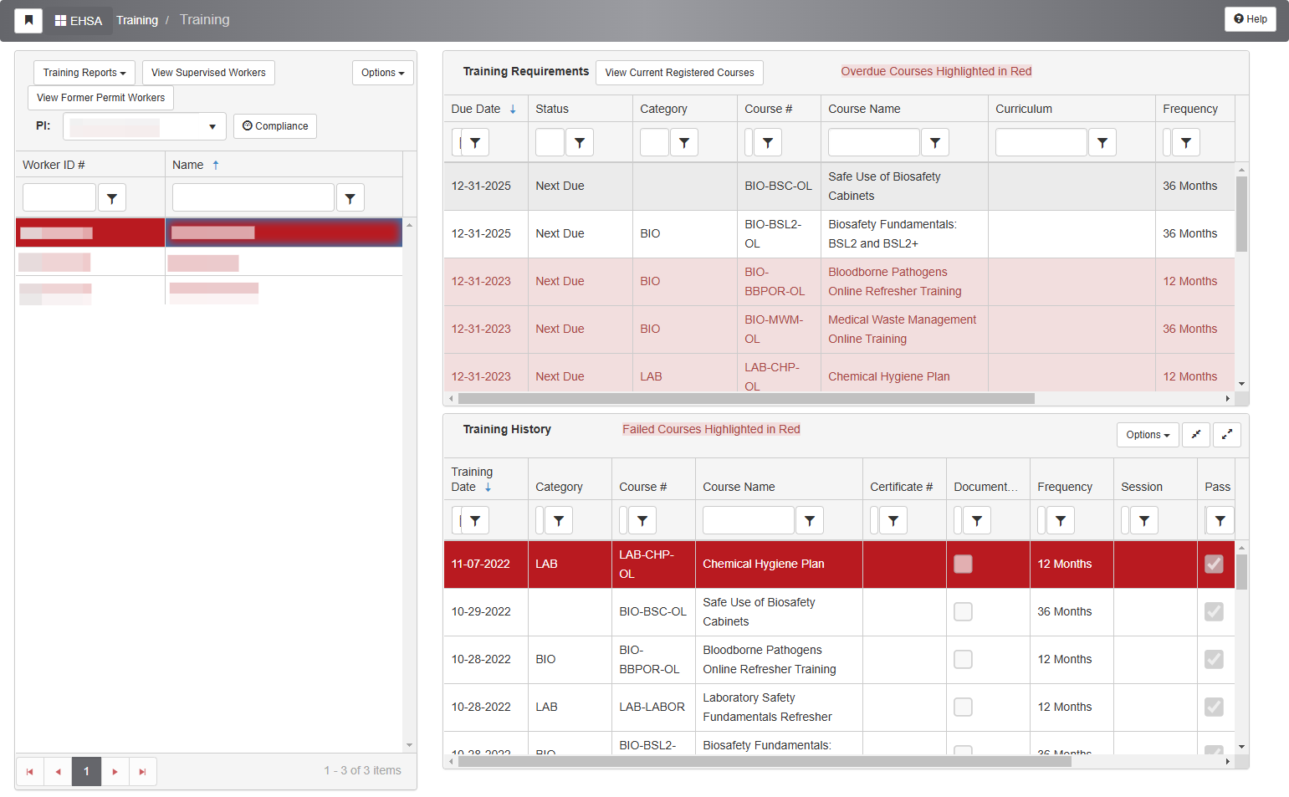The width and height of the screenshot is (1289, 797).
Task: Toggle Document checkbox for Laboratory Safety Fundamentals Refresher
Action: pyautogui.click(x=963, y=707)
